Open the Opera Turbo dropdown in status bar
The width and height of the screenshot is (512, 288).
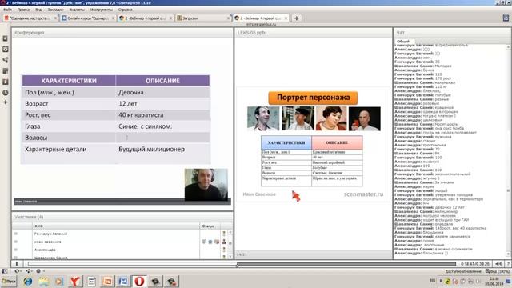[40, 271]
